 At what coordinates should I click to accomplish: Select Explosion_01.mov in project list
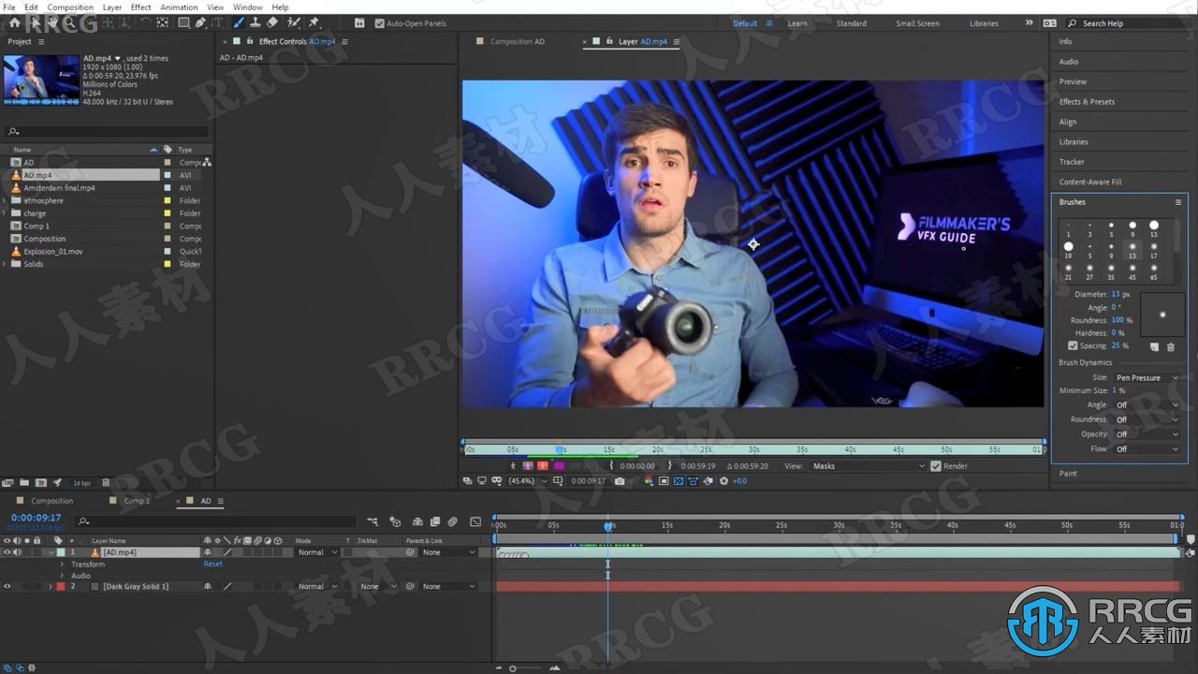point(53,251)
